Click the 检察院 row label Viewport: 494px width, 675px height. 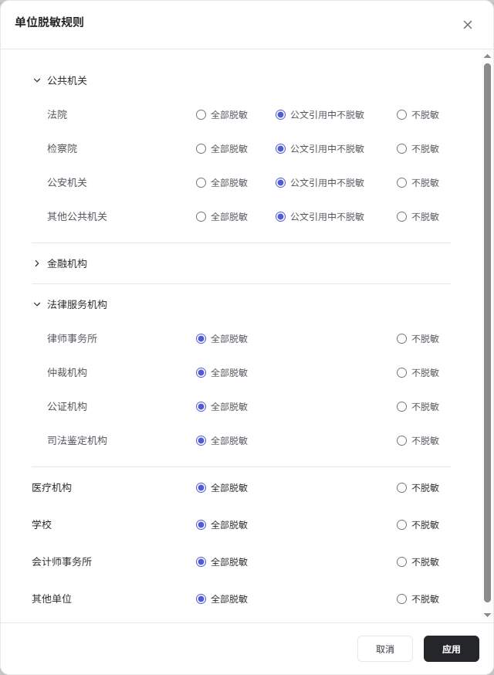[63, 149]
